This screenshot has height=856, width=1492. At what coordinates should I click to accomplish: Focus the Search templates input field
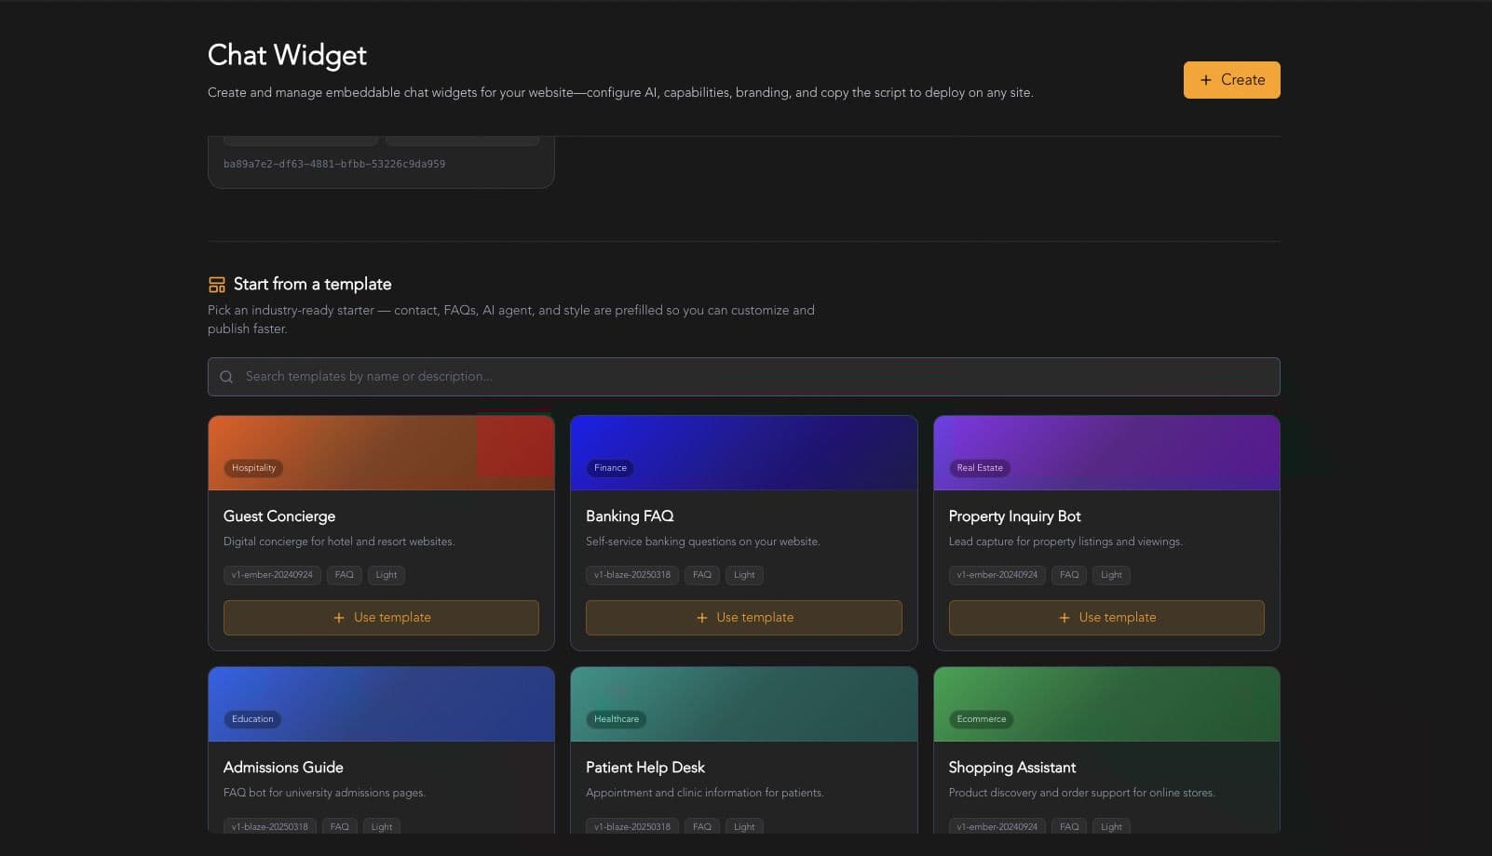tap(743, 377)
